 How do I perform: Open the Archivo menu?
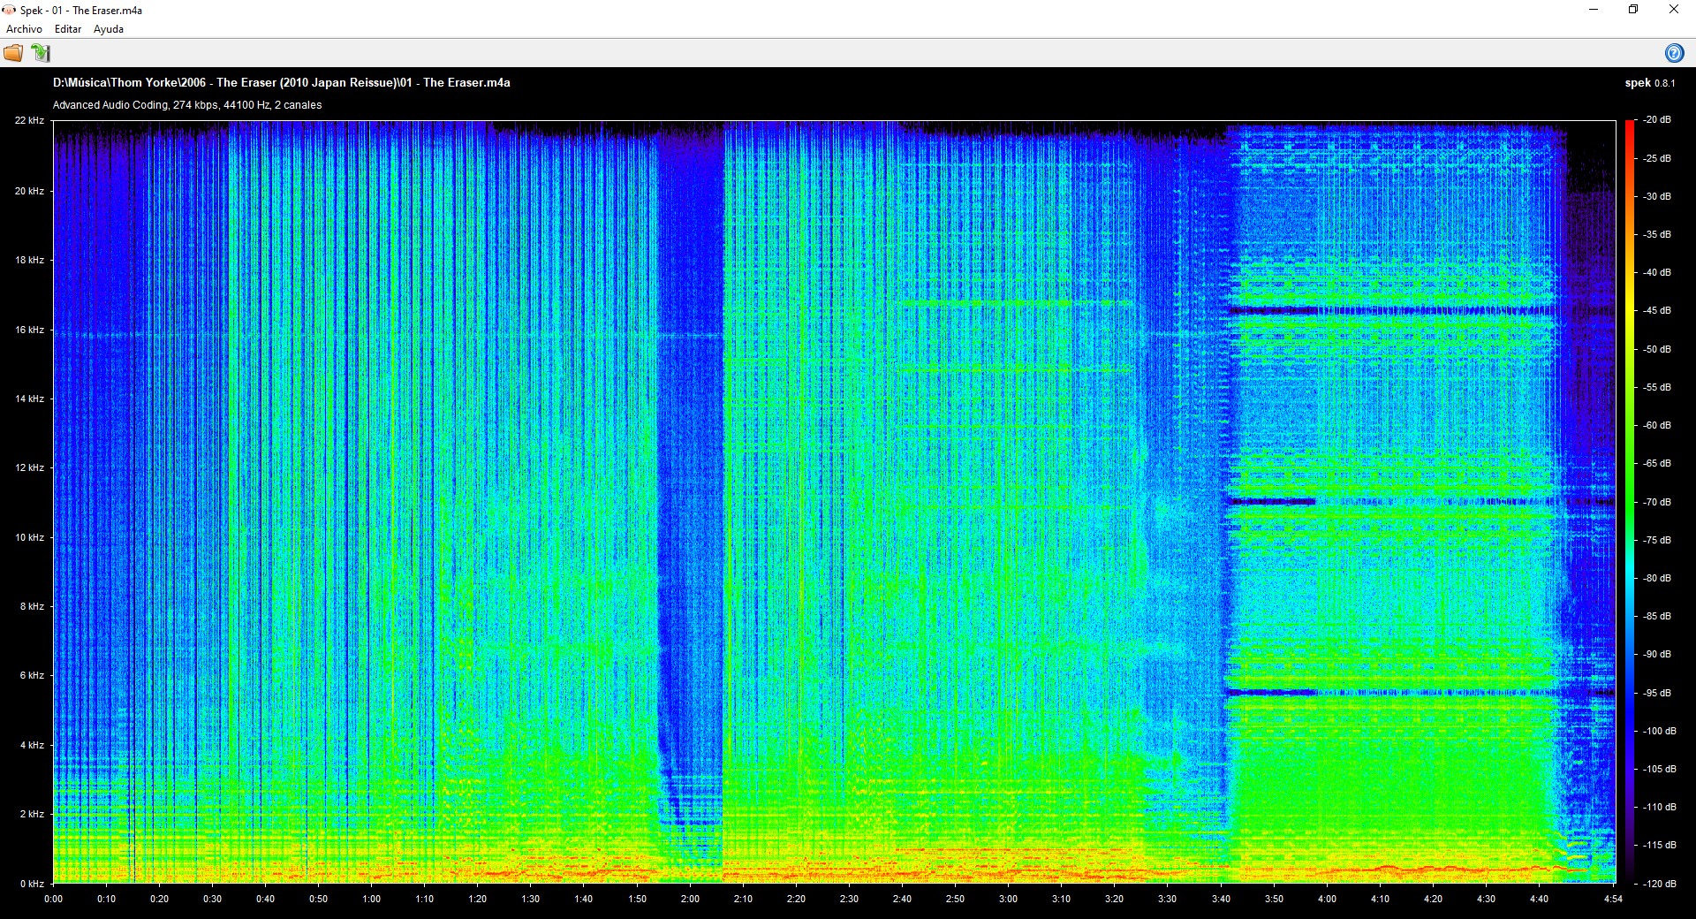pos(24,29)
